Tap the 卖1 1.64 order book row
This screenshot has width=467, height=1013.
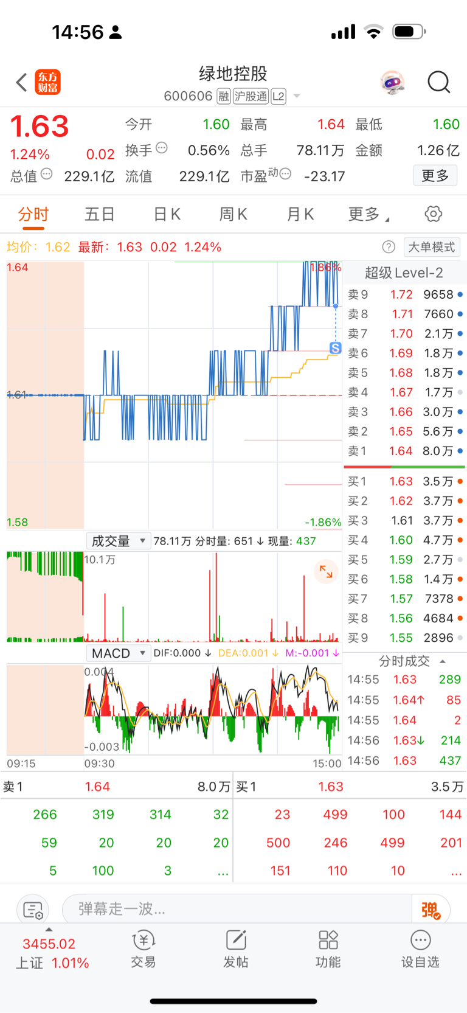405,451
